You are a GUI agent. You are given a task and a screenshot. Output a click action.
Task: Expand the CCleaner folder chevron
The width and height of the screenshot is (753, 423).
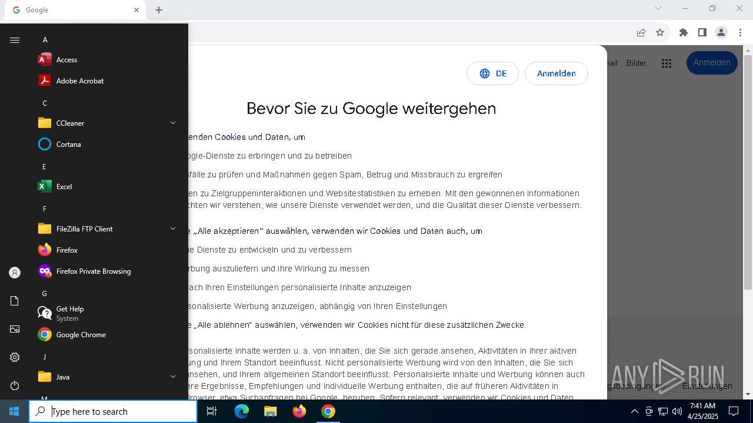pyautogui.click(x=173, y=123)
